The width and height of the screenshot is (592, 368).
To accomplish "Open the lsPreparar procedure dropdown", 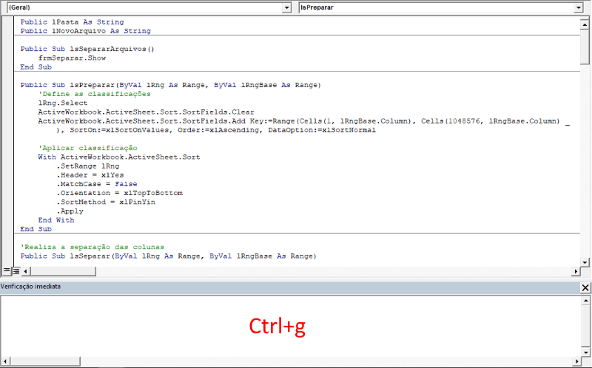I will 579,7.
